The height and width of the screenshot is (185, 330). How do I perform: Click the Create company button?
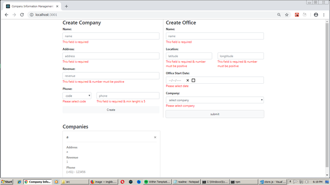click(111, 109)
